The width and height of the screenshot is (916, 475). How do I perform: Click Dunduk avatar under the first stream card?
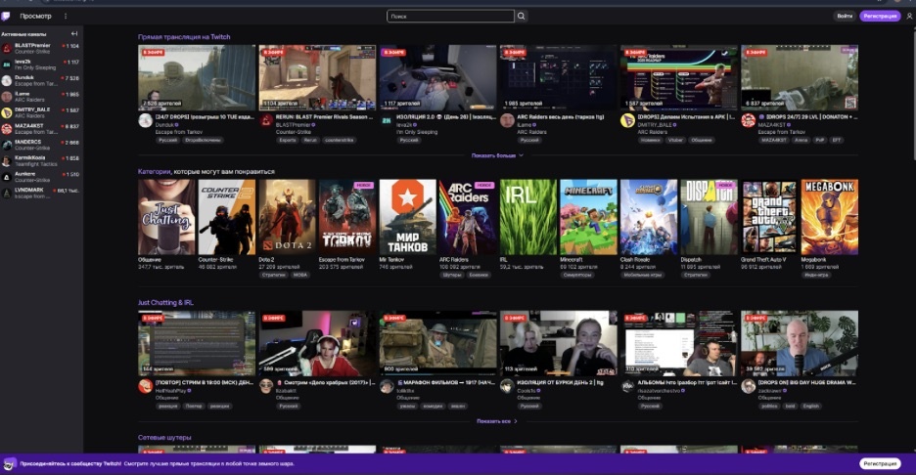pyautogui.click(x=146, y=121)
